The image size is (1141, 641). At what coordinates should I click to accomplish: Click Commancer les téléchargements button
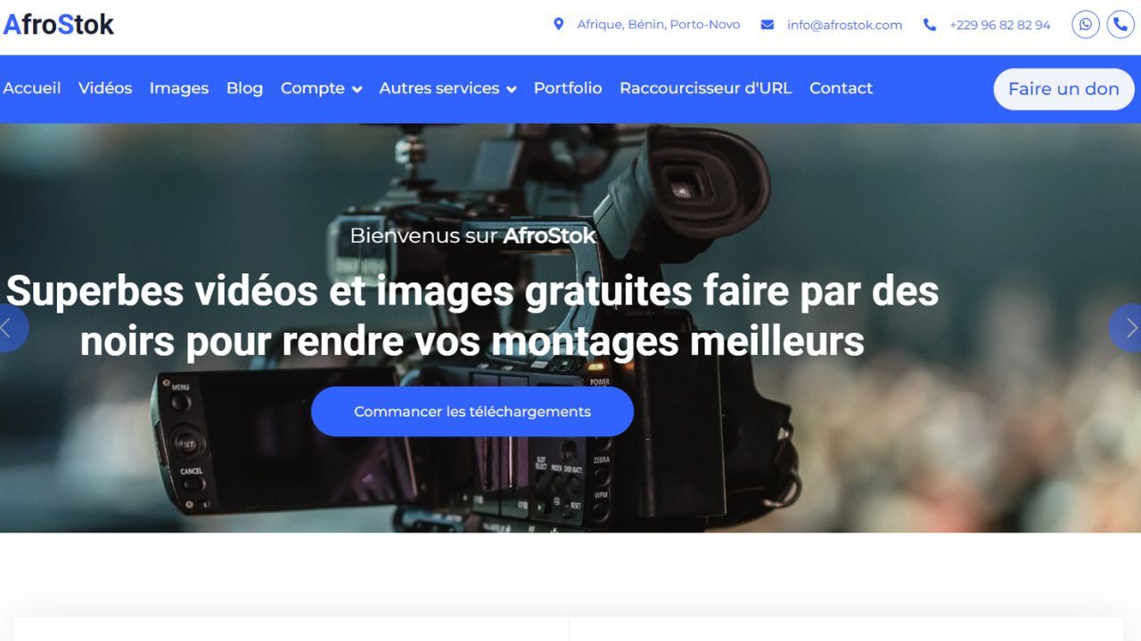(x=472, y=411)
